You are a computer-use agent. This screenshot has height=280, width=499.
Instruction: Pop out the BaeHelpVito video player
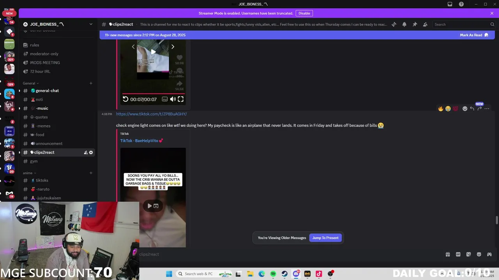156,206
